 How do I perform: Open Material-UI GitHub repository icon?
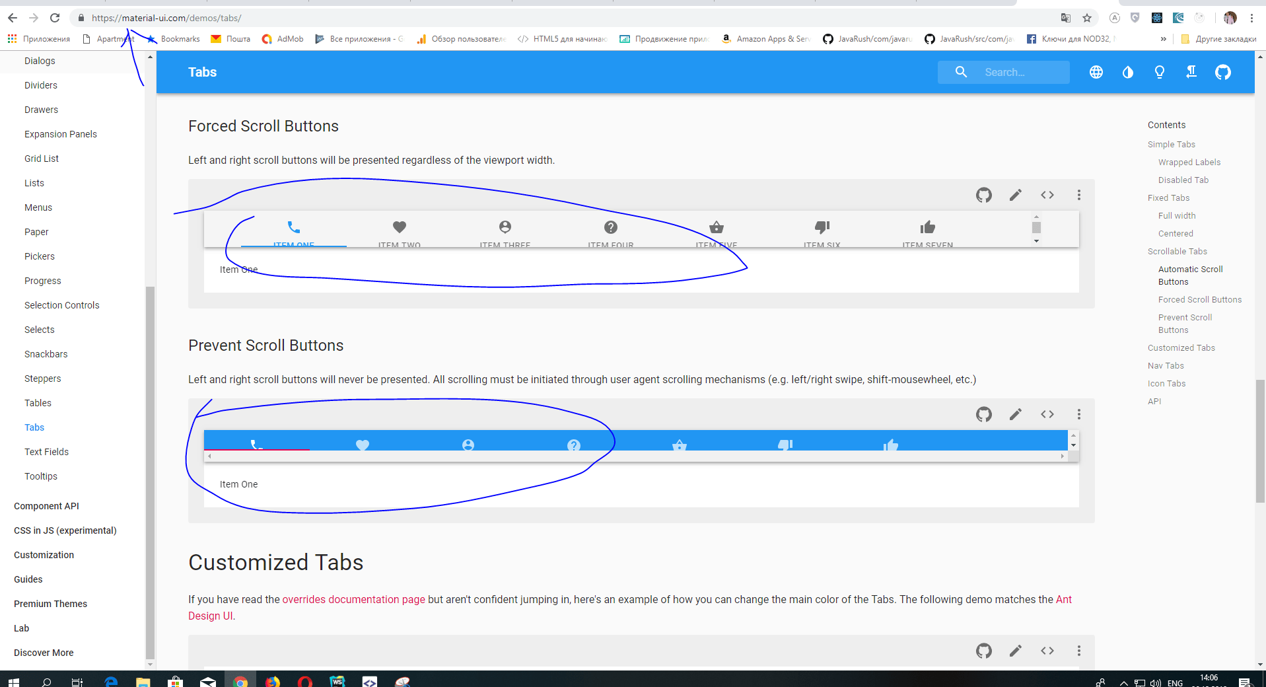tap(1222, 72)
